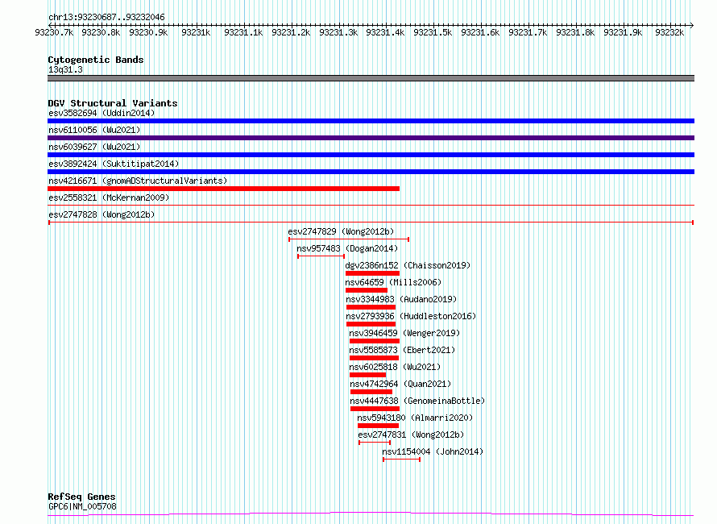Viewport: 717px width, 524px height.
Task: Click the red nsv4216671 gnomAD variant bar
Action: click(x=223, y=189)
